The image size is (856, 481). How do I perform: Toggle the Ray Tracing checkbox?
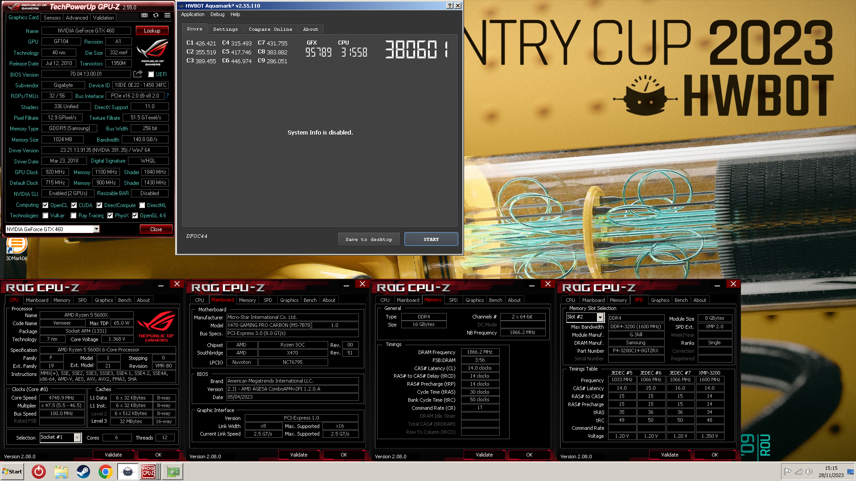[74, 216]
